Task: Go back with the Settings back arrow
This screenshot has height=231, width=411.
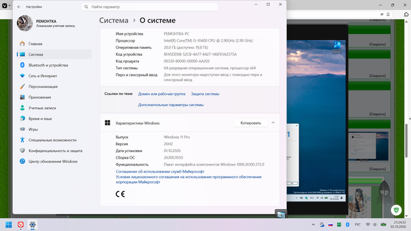Action: pyautogui.click(x=19, y=7)
